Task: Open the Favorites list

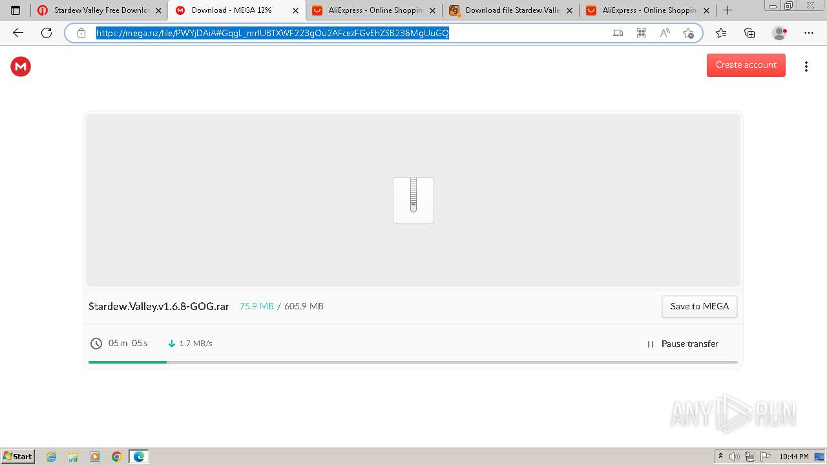Action: 721,33
